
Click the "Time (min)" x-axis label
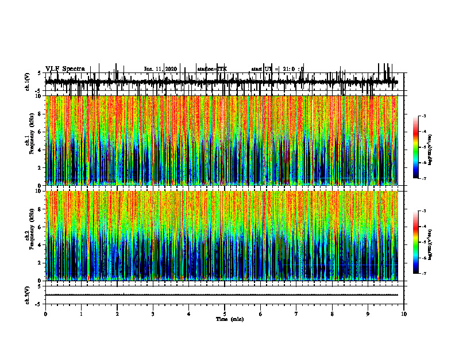[x=230, y=319]
